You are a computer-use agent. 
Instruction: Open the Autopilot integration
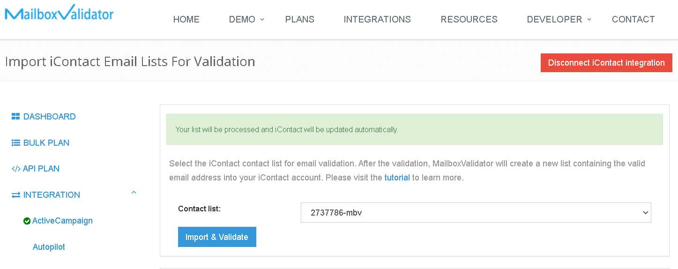[x=49, y=247]
